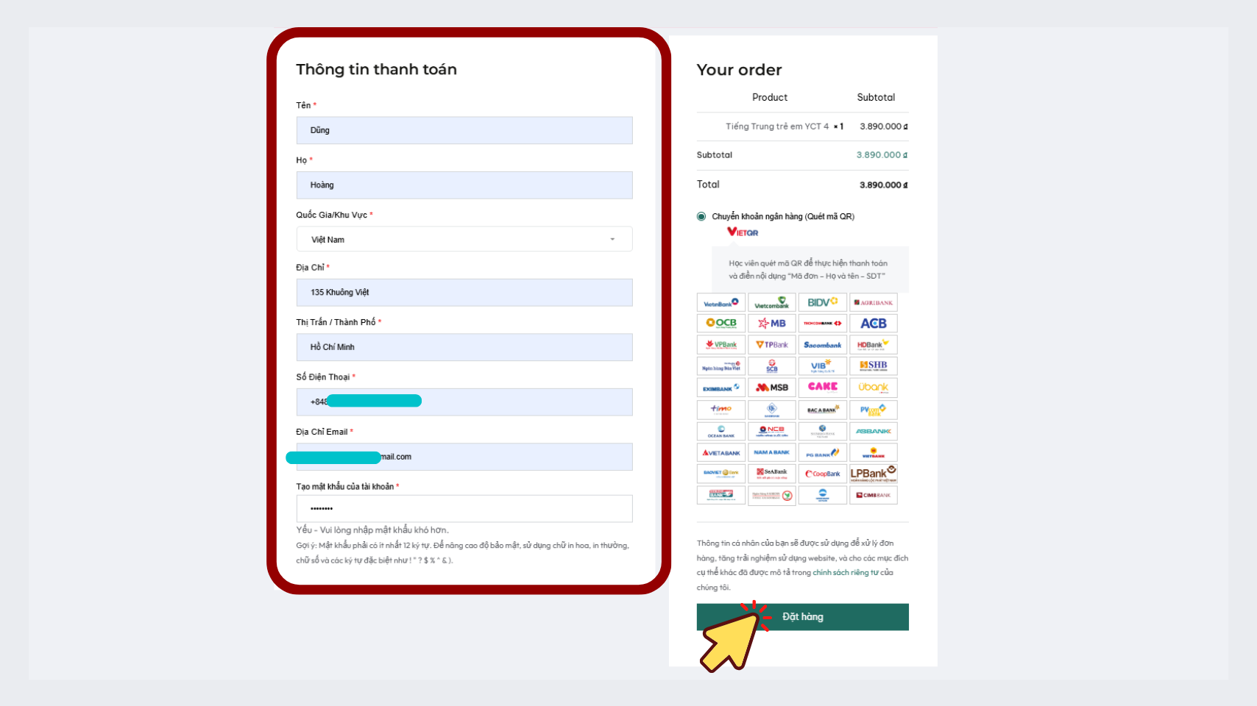Select the MSB bank logo
Screen dimensions: 1257x706
[x=771, y=388]
